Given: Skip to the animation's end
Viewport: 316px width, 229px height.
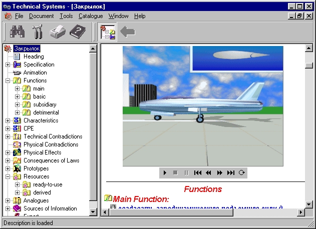Looking at the screenshot, I should pyautogui.click(x=230, y=172).
